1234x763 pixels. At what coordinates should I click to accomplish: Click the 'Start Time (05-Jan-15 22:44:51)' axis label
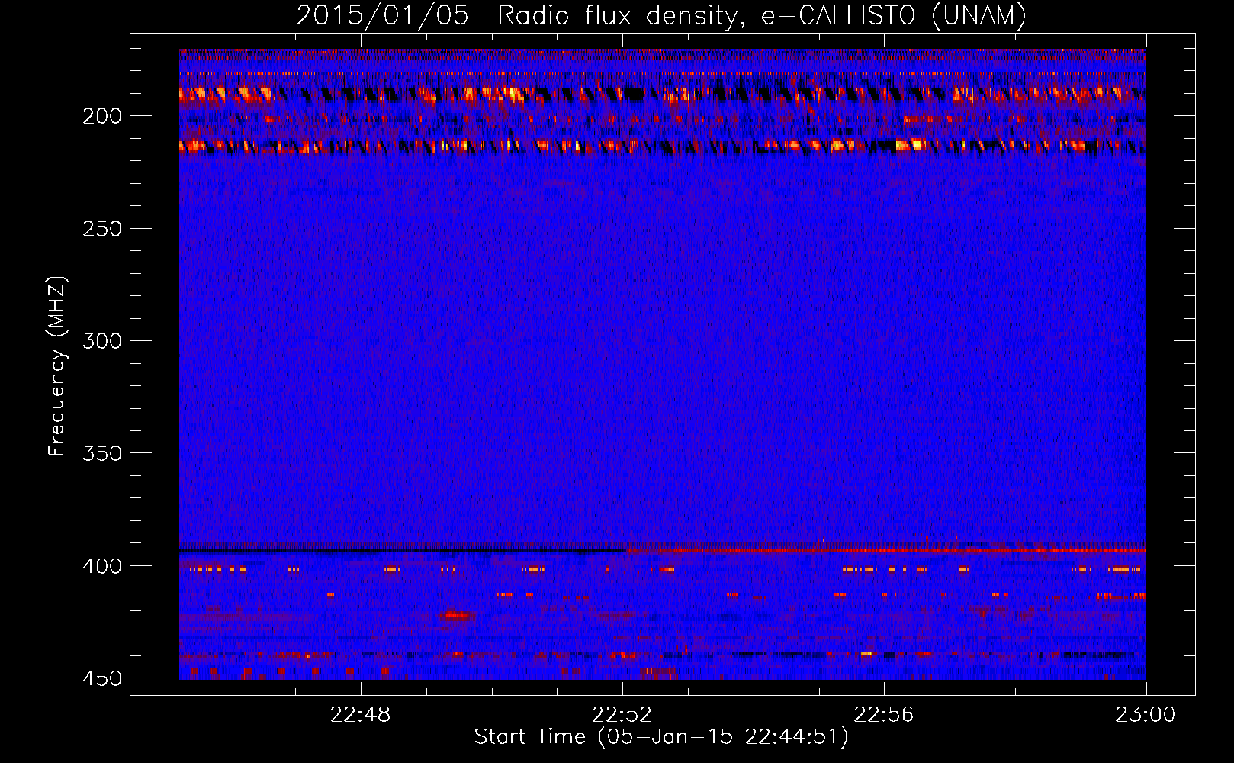pos(661,737)
